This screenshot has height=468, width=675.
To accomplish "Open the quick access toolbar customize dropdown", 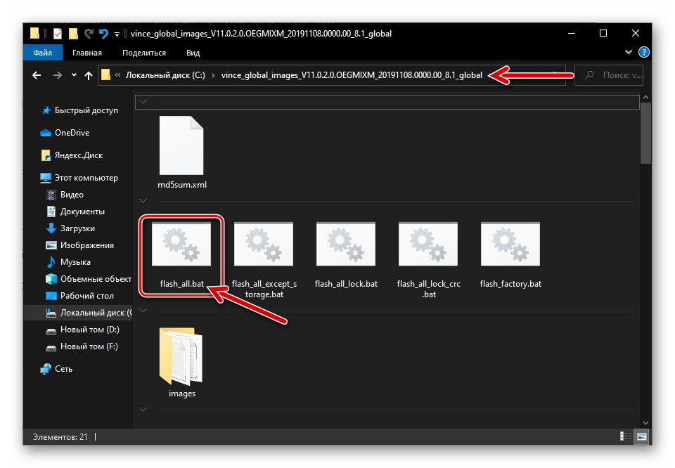I will (116, 33).
